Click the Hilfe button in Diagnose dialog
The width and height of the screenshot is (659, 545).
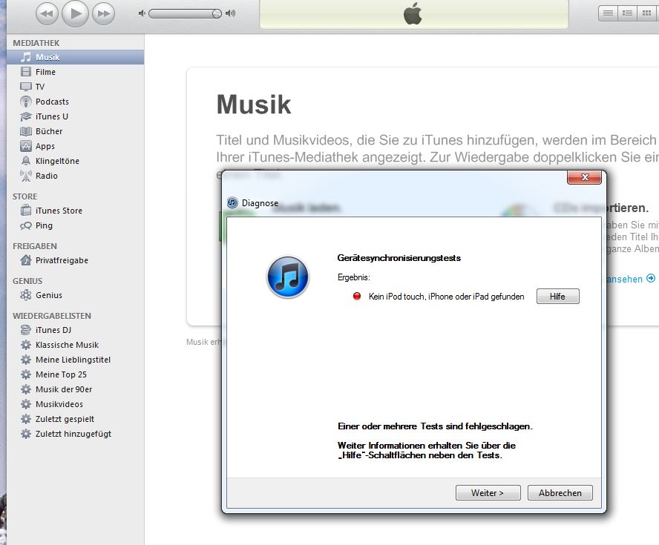(x=558, y=297)
